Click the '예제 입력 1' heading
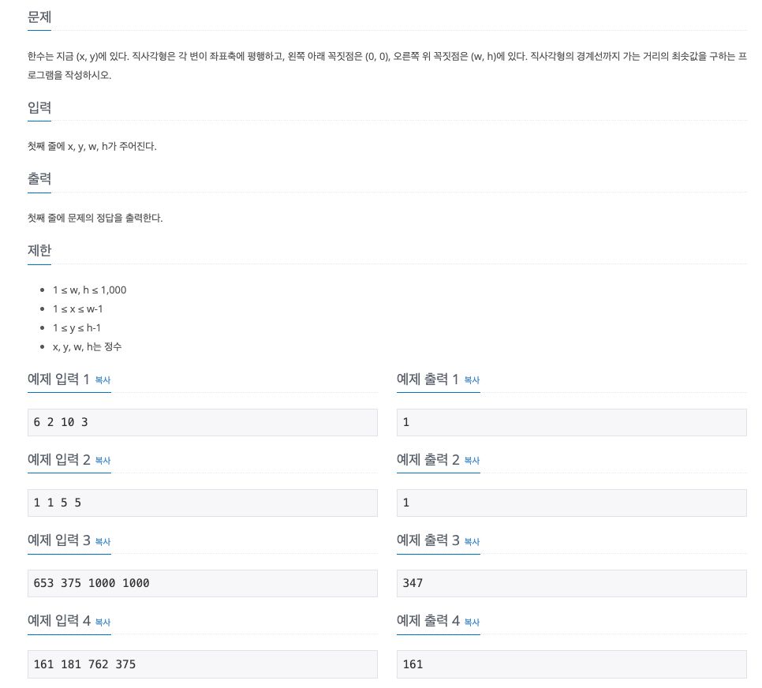762x688 pixels. 58,380
